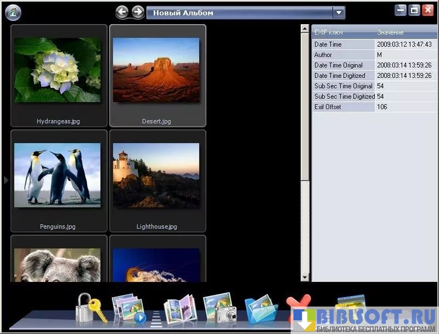
Task: Choose the Lighthouse.jpg thumbnail
Action: click(157, 180)
